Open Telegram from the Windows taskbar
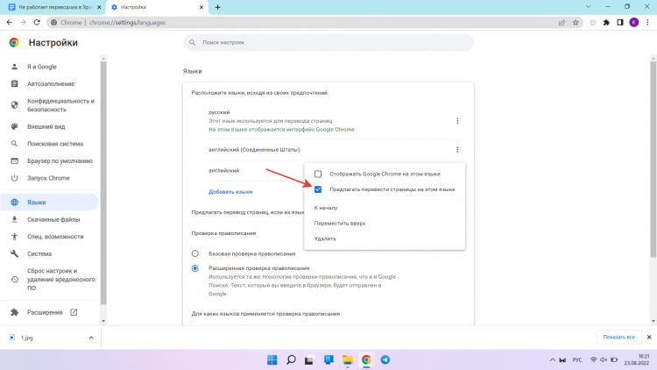This screenshot has height=370, width=657. pos(385,359)
